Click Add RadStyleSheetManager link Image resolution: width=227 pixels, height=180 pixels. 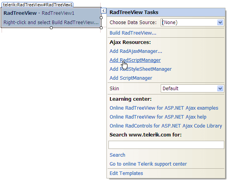coord(140,69)
